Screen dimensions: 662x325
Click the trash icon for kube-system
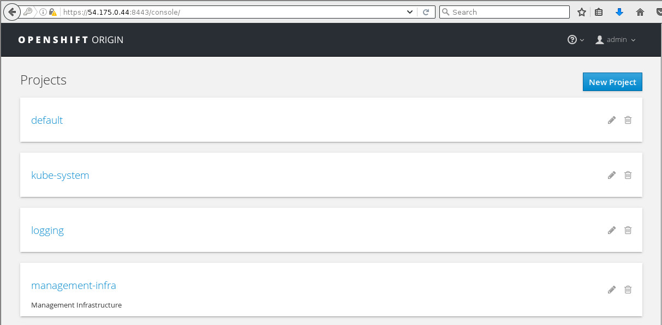tap(628, 175)
